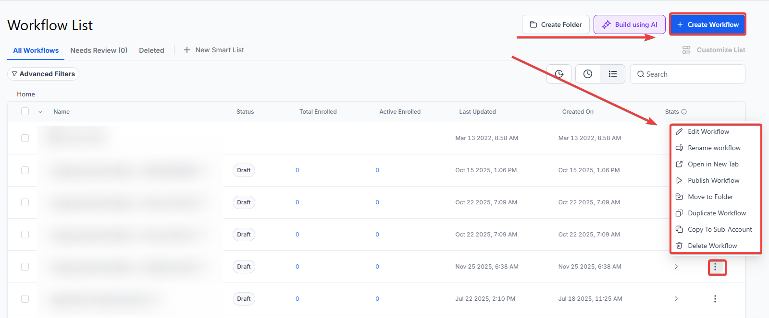The width and height of the screenshot is (769, 318).
Task: Click the Build using AI sparkle button
Action: pyautogui.click(x=629, y=24)
